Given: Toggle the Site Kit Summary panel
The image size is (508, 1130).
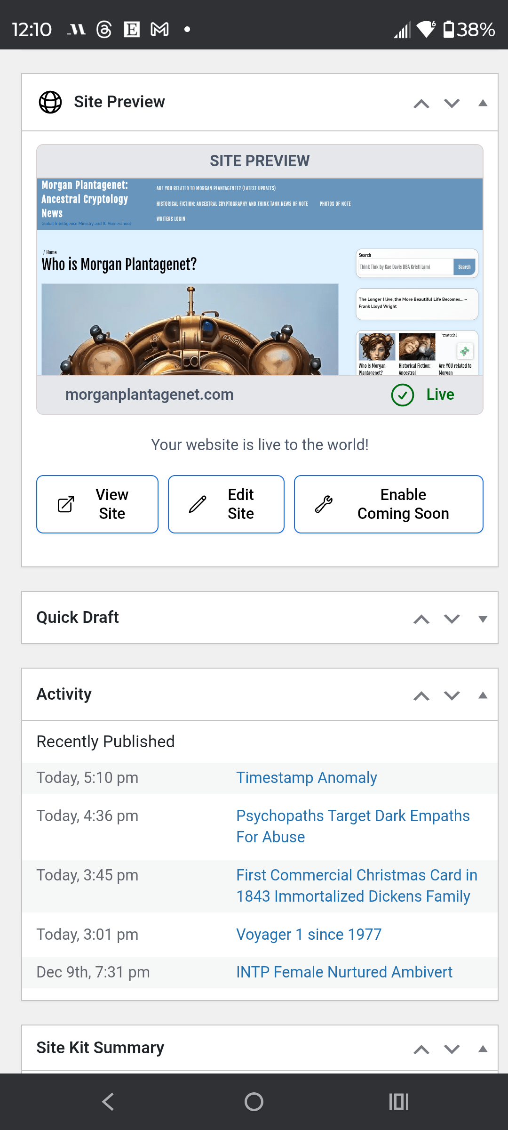Looking at the screenshot, I should point(483,1049).
